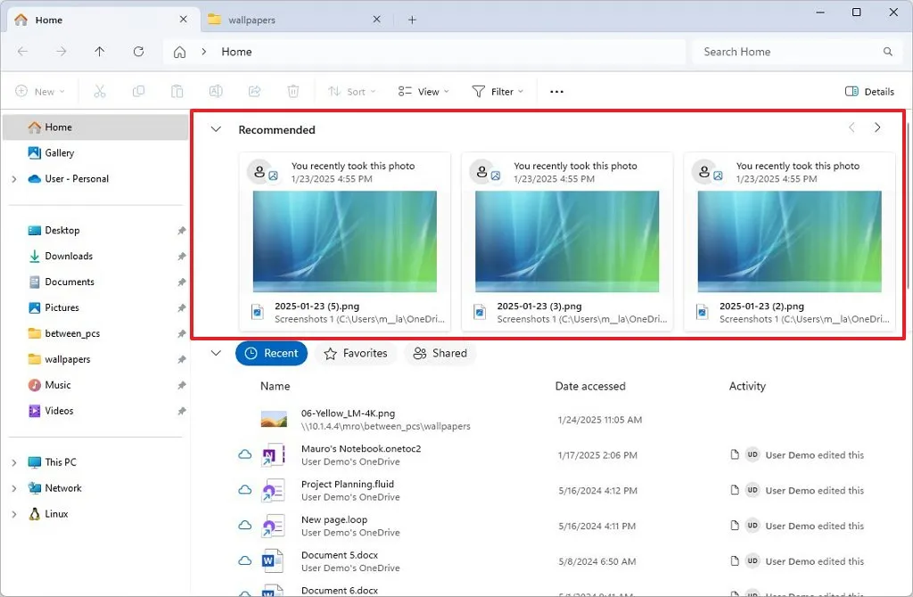
Task: Switch to the Favorites filter pill
Action: click(356, 353)
